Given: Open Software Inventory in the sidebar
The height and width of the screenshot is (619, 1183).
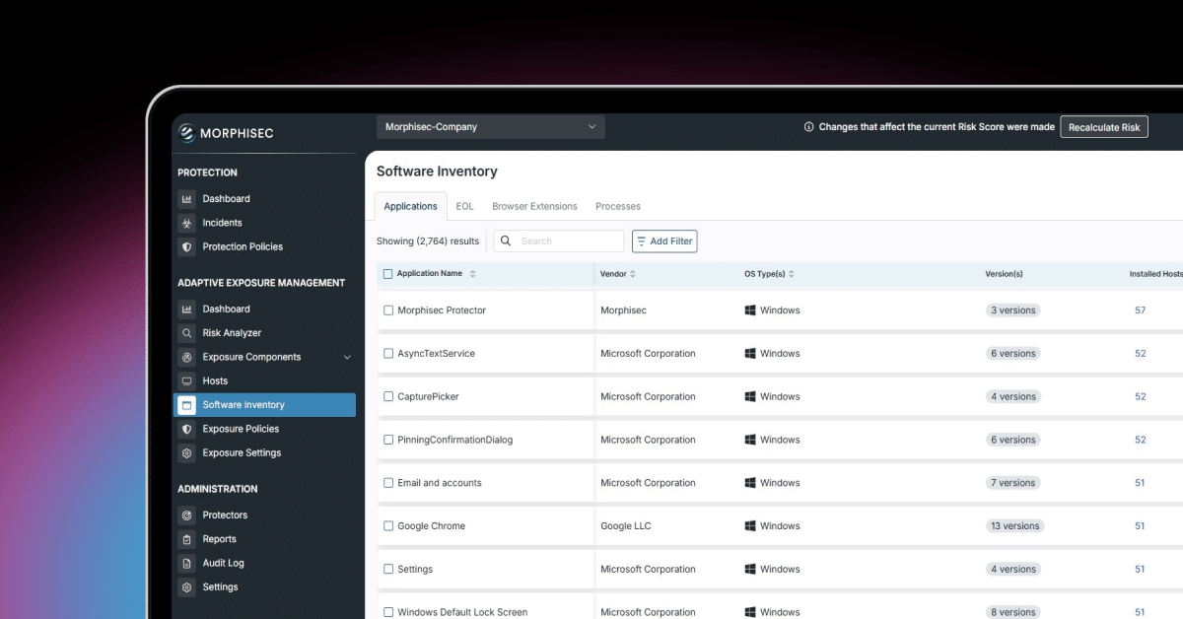Looking at the screenshot, I should tap(264, 405).
